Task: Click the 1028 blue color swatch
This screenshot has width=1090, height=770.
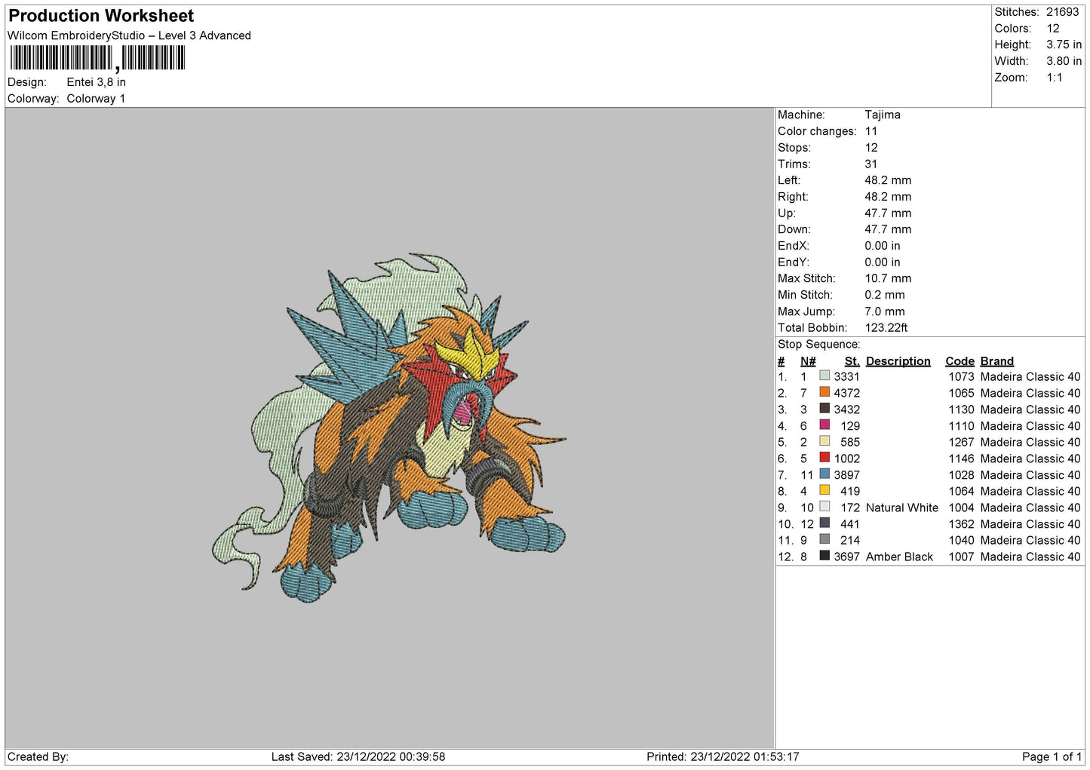Action: coord(824,474)
